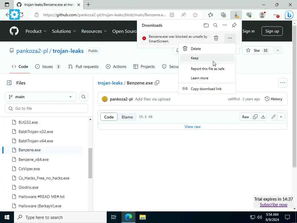Delete Benzene.exe download with trash icon
The width and height of the screenshot is (297, 223).
point(216,38)
